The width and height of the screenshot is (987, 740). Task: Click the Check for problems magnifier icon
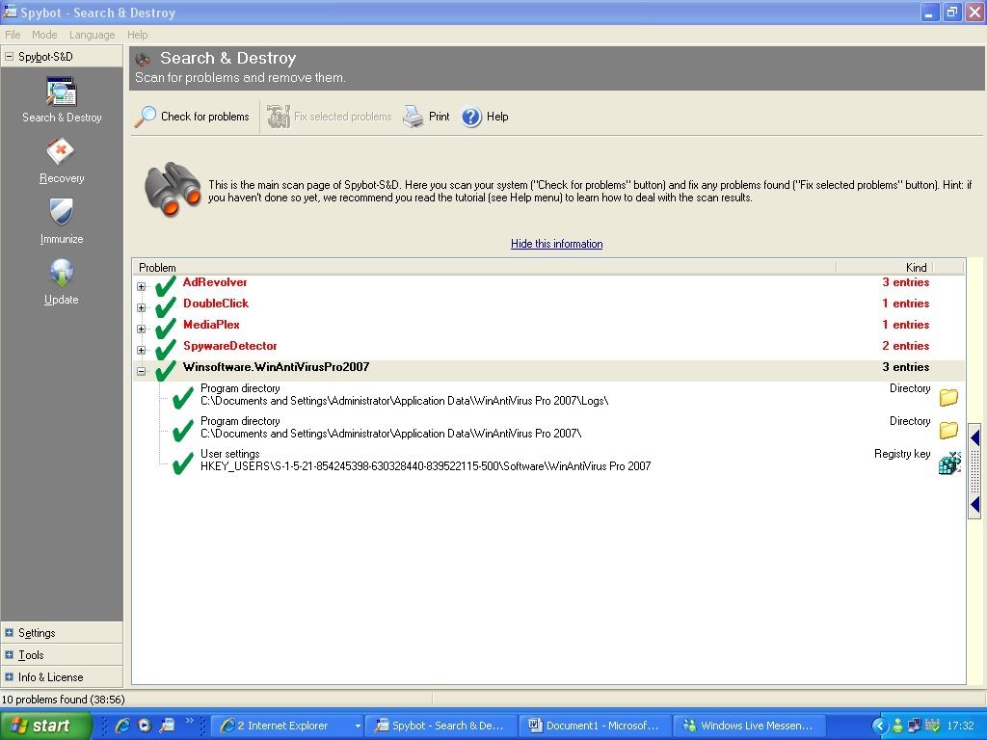146,117
